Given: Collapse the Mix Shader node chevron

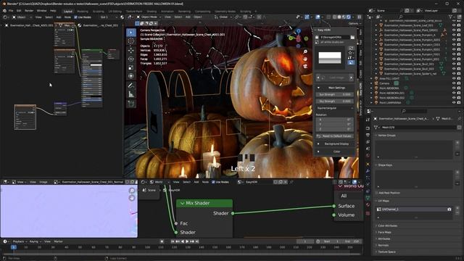Looking at the screenshot, I should pyautogui.click(x=182, y=203).
